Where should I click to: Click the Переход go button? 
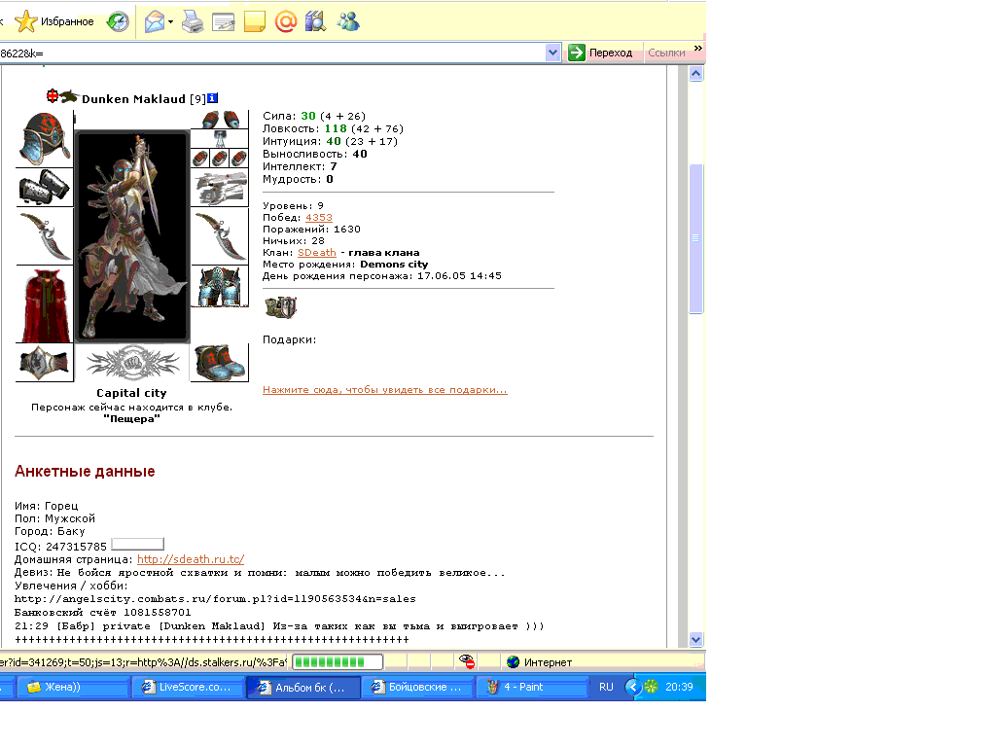coord(601,53)
